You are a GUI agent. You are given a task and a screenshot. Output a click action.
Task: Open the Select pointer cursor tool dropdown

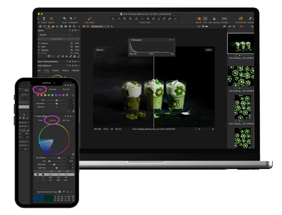tap(113, 19)
